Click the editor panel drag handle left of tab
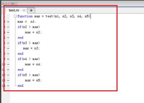Viewport: 144px width, 103px height. click(x=2, y=10)
